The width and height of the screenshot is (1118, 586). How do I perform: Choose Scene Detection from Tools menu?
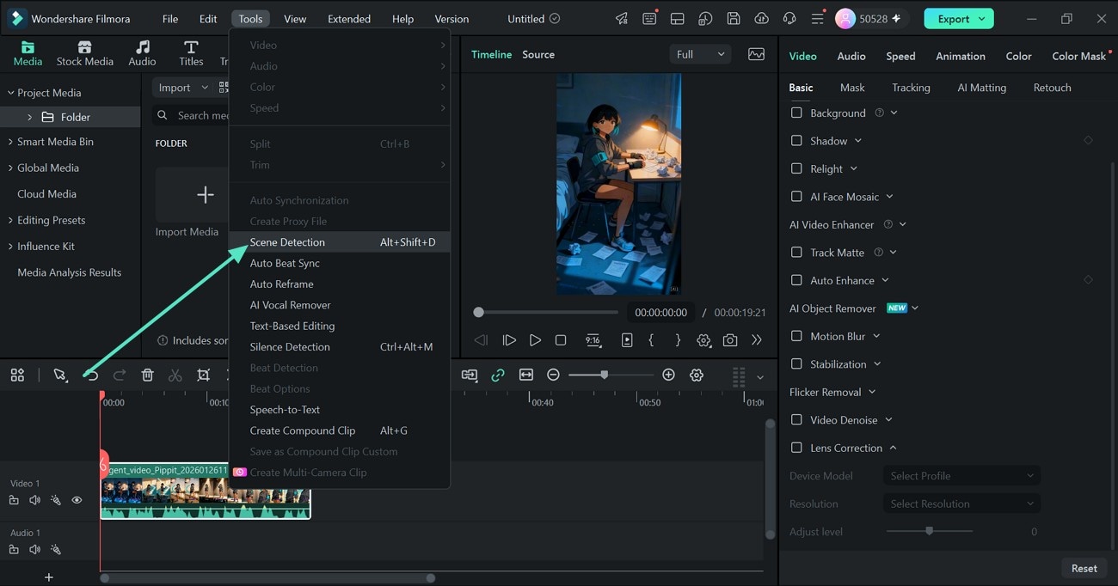(339, 242)
